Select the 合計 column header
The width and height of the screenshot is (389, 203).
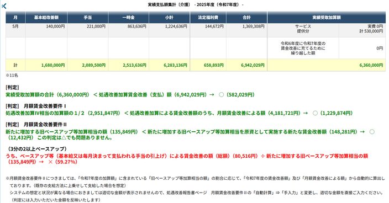coord(246,17)
